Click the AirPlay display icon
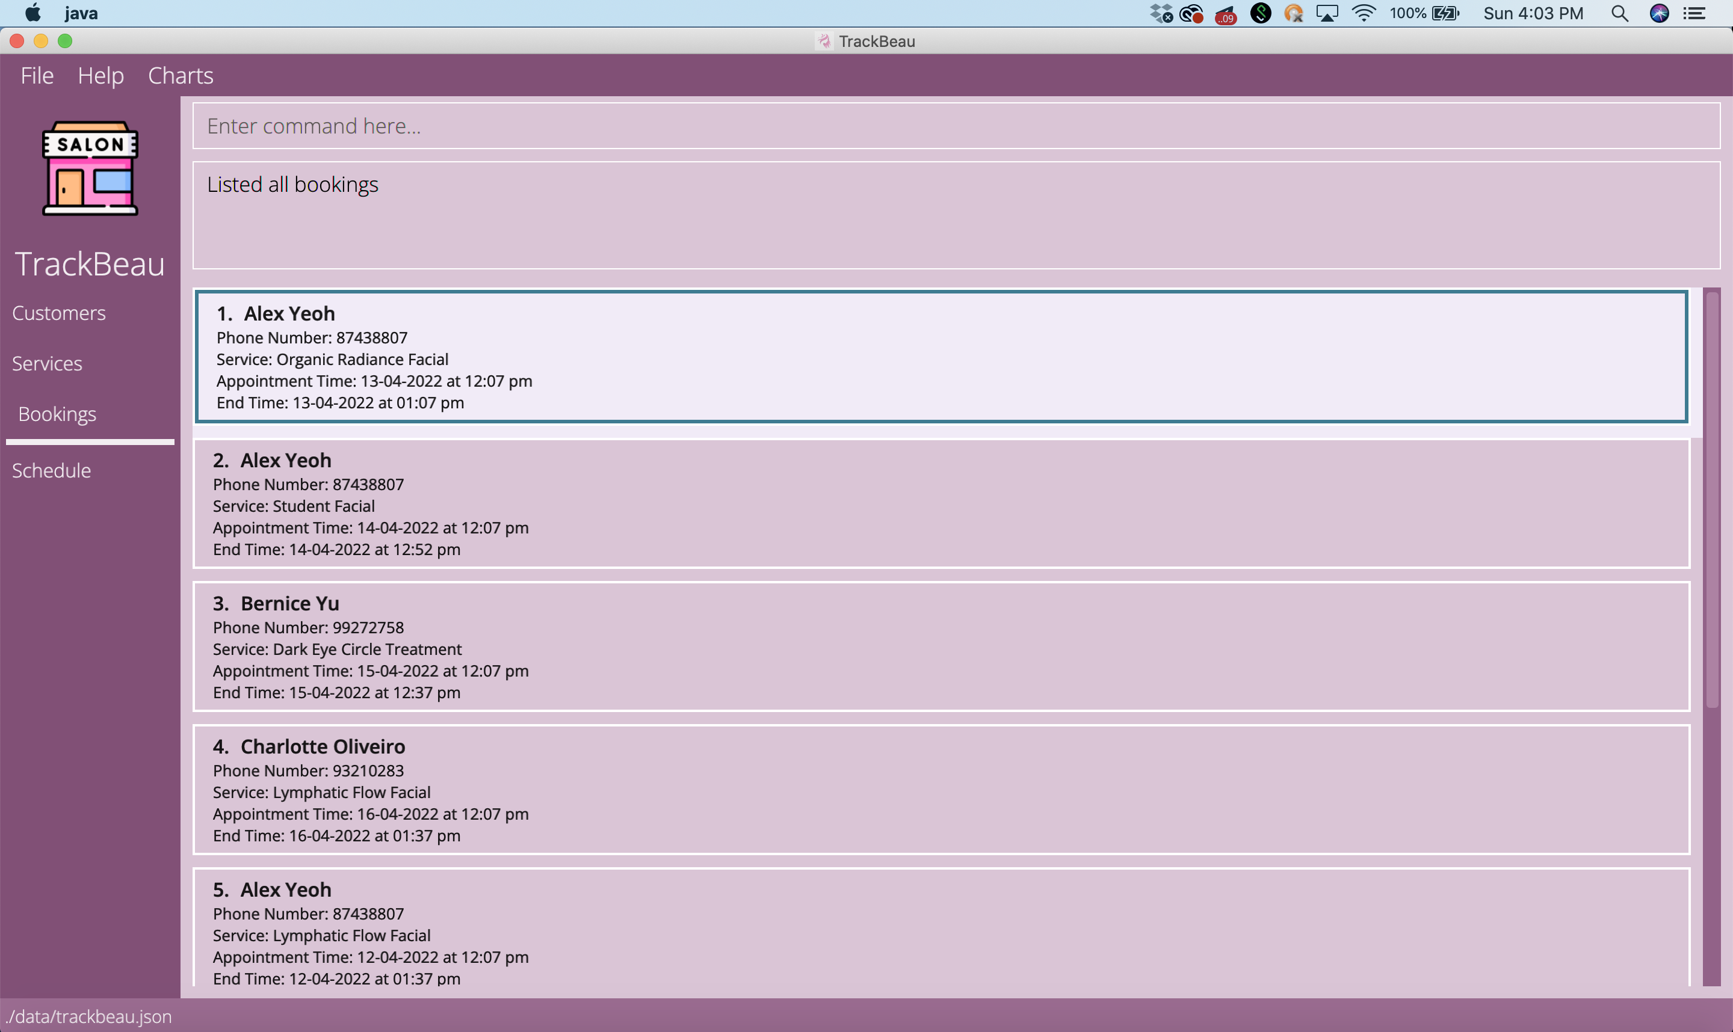The height and width of the screenshot is (1032, 1733). pyautogui.click(x=1327, y=13)
